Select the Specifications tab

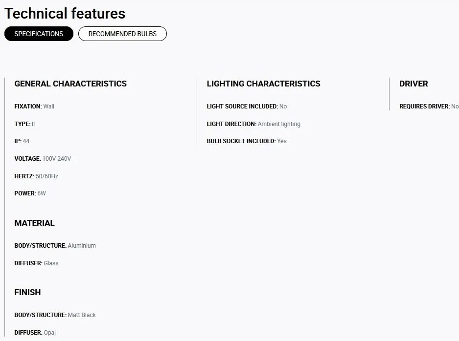tap(39, 34)
